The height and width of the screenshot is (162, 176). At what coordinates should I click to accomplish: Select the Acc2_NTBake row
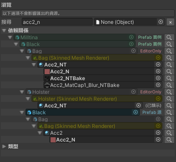(x=103, y=78)
